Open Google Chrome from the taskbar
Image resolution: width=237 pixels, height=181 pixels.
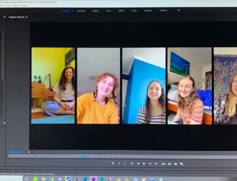52,179
